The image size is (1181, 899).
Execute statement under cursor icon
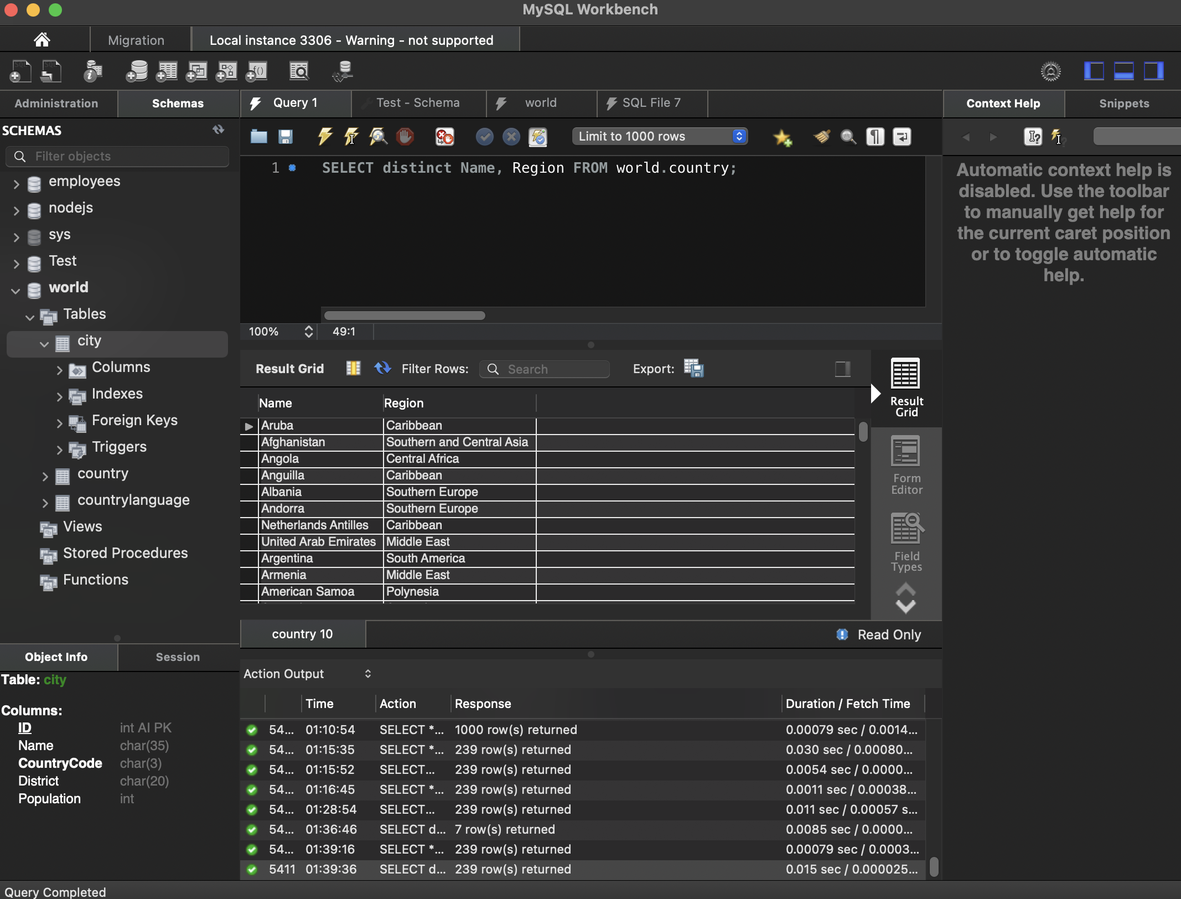pyautogui.click(x=351, y=137)
